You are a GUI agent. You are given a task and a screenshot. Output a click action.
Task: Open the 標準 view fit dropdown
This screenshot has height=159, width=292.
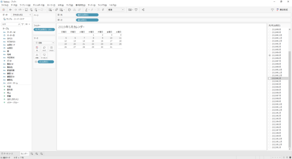[x=116, y=10]
